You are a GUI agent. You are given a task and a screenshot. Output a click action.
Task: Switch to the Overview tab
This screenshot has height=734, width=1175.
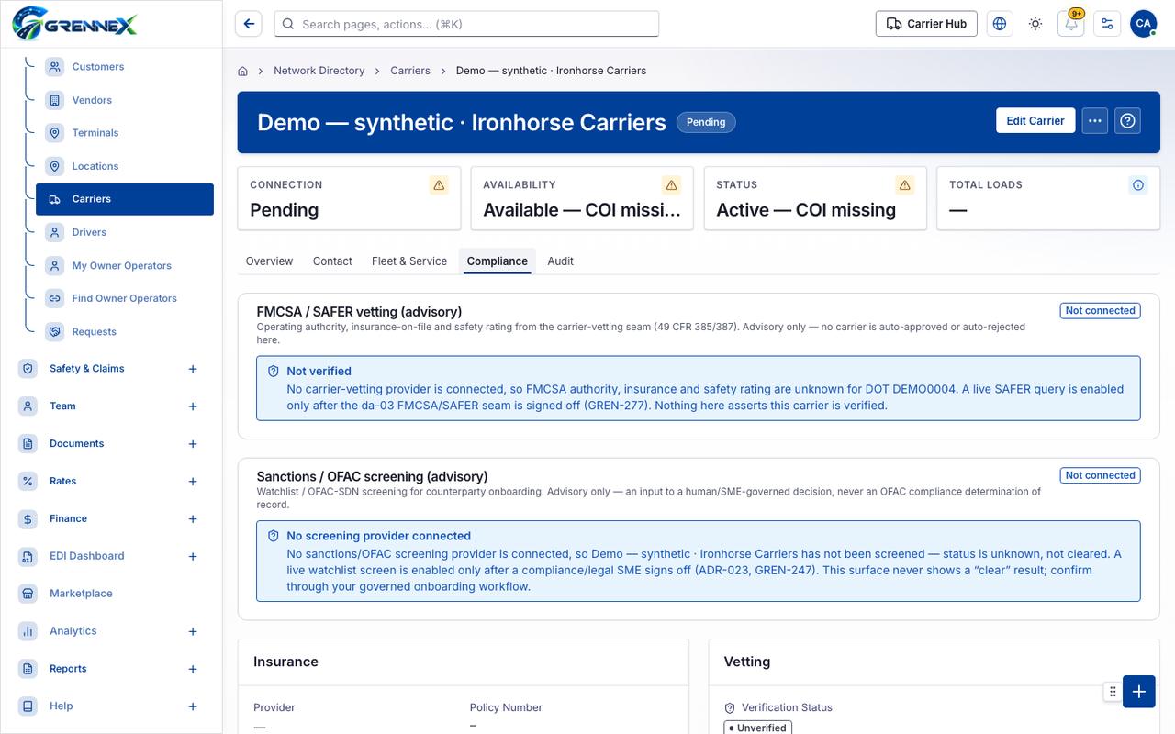[x=269, y=261]
